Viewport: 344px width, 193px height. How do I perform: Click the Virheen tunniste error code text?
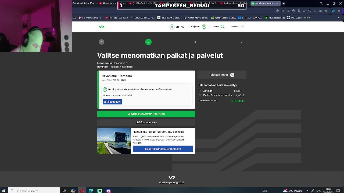click(117, 95)
